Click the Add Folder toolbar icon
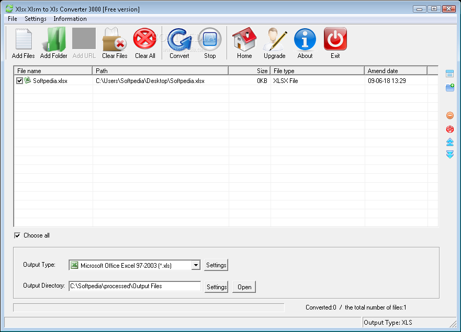 (54, 39)
